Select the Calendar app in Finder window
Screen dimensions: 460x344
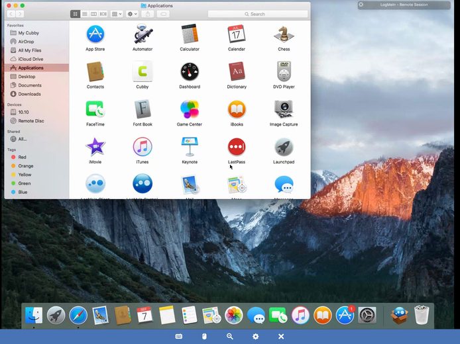pos(237,34)
